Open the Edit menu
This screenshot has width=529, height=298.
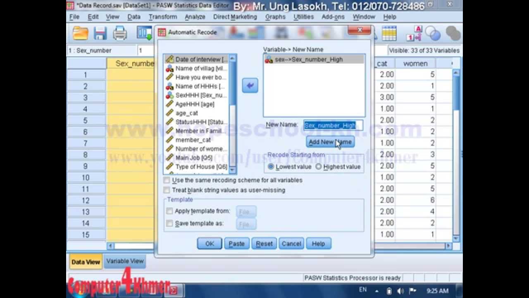click(x=93, y=17)
